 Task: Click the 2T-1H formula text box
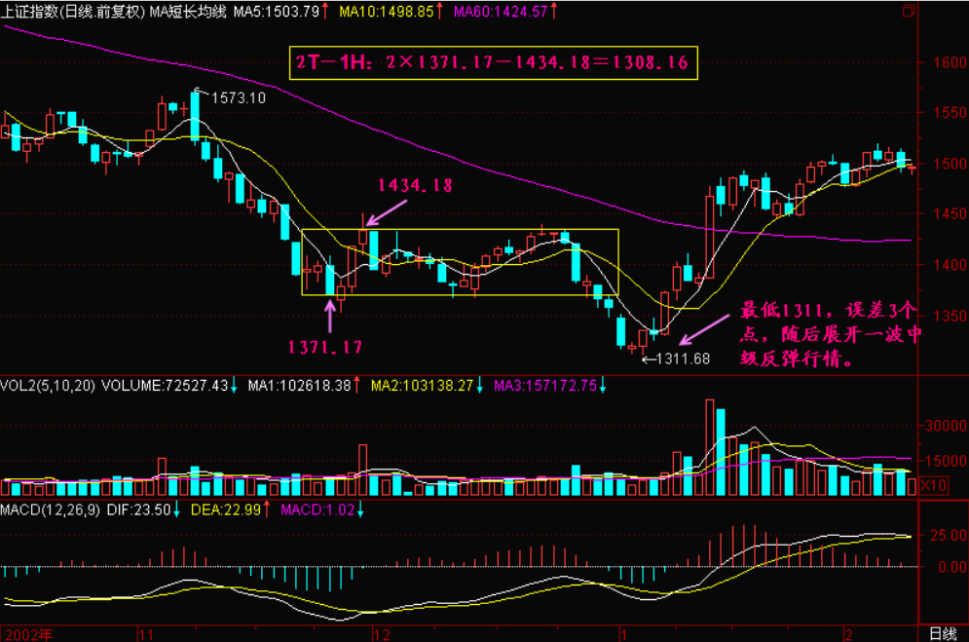(x=494, y=63)
